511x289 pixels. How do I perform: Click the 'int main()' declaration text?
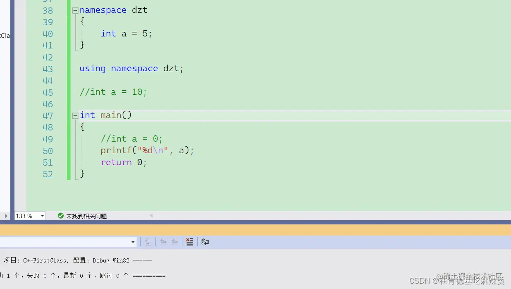[105, 115]
